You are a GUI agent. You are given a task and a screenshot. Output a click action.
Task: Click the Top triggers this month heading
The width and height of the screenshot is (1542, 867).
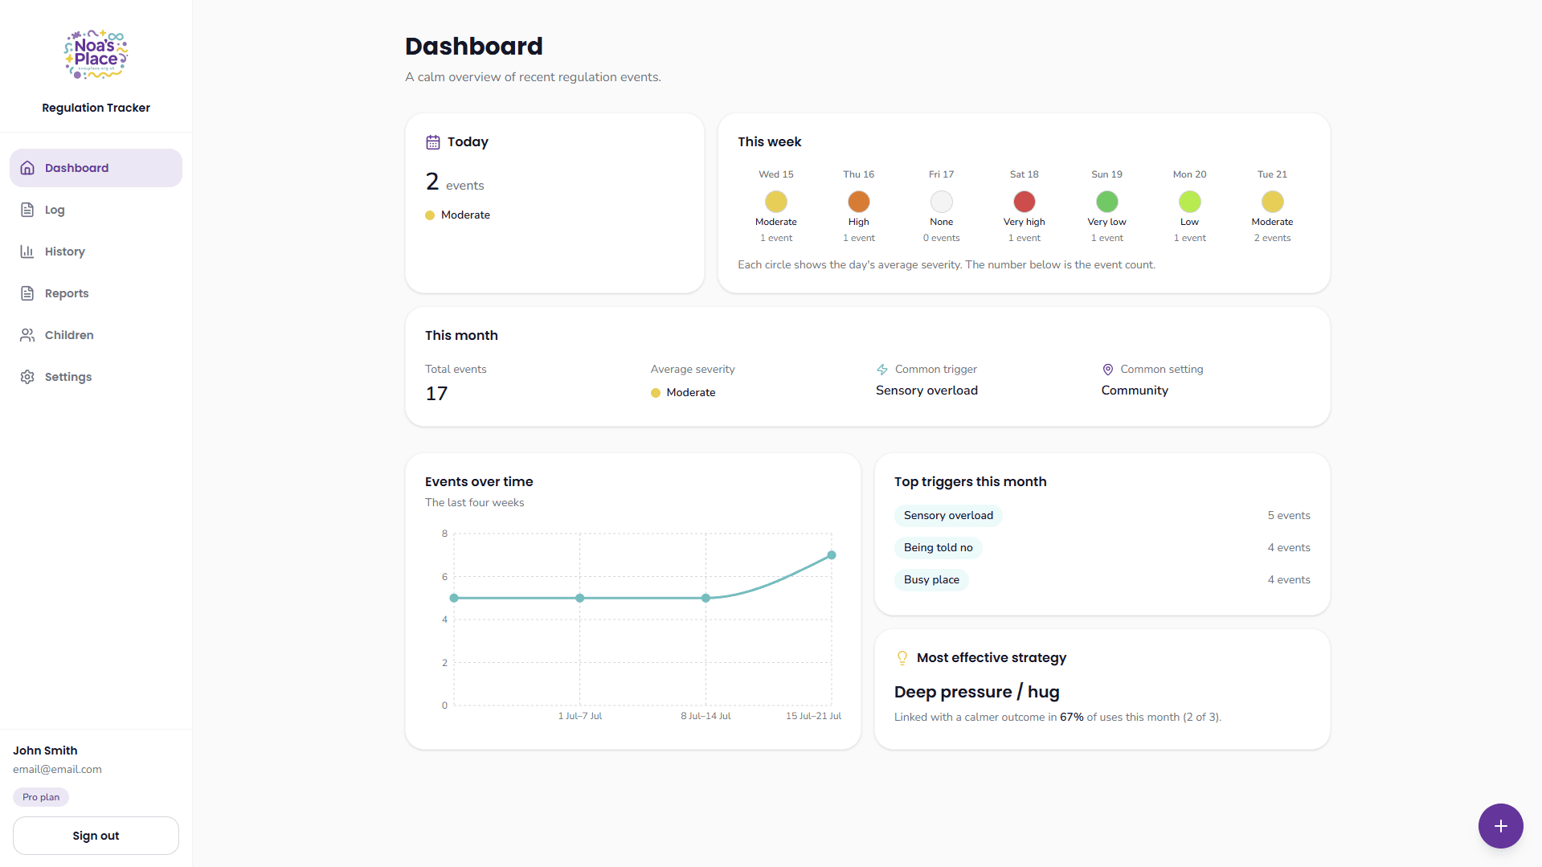click(x=970, y=482)
